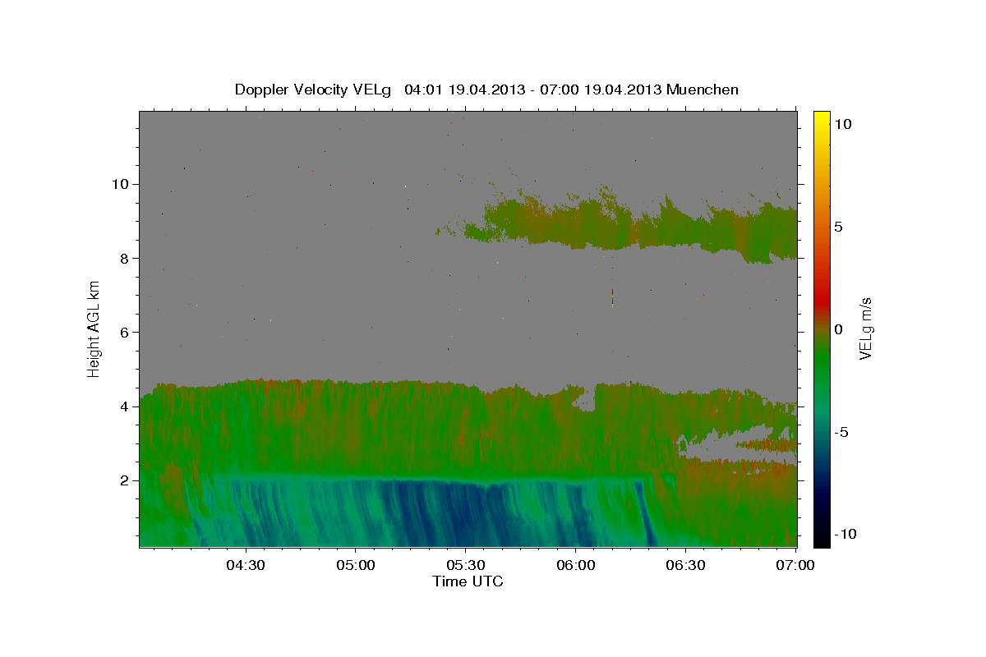Image resolution: width=986 pixels, height=657 pixels.
Task: Click the colorbar label '5'
Action: pos(839,227)
